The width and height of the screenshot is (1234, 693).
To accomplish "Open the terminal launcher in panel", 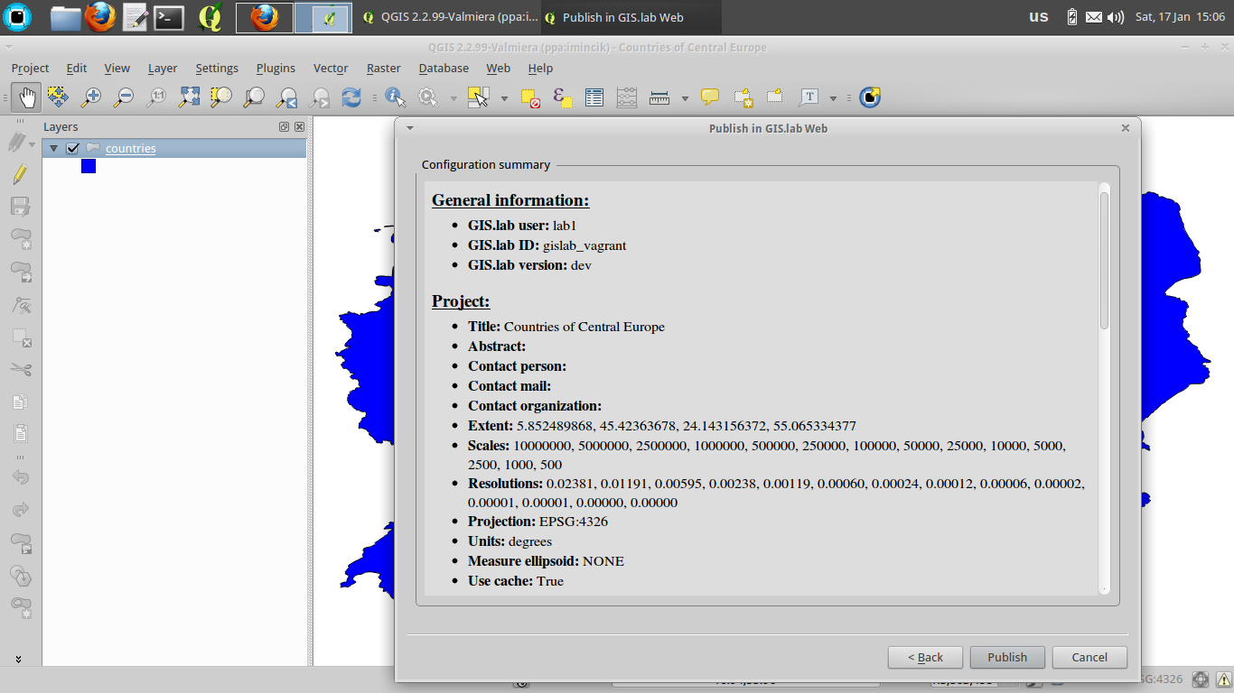I will [169, 16].
